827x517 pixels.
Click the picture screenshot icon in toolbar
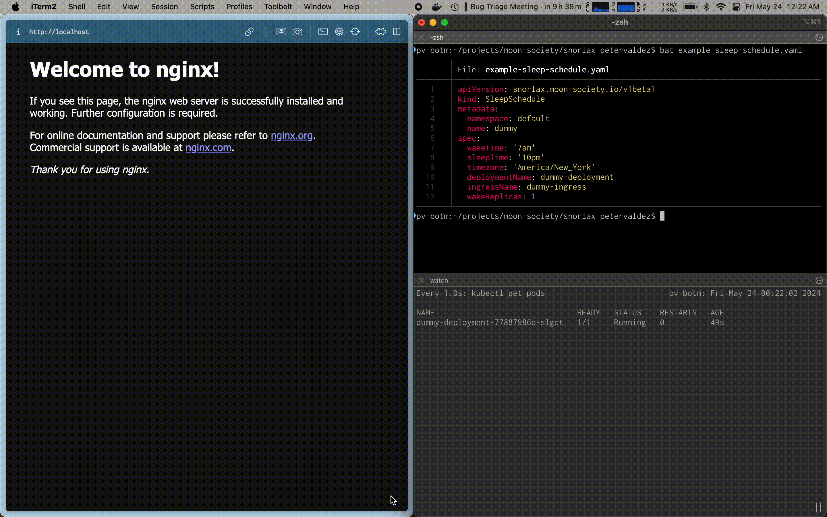click(281, 32)
